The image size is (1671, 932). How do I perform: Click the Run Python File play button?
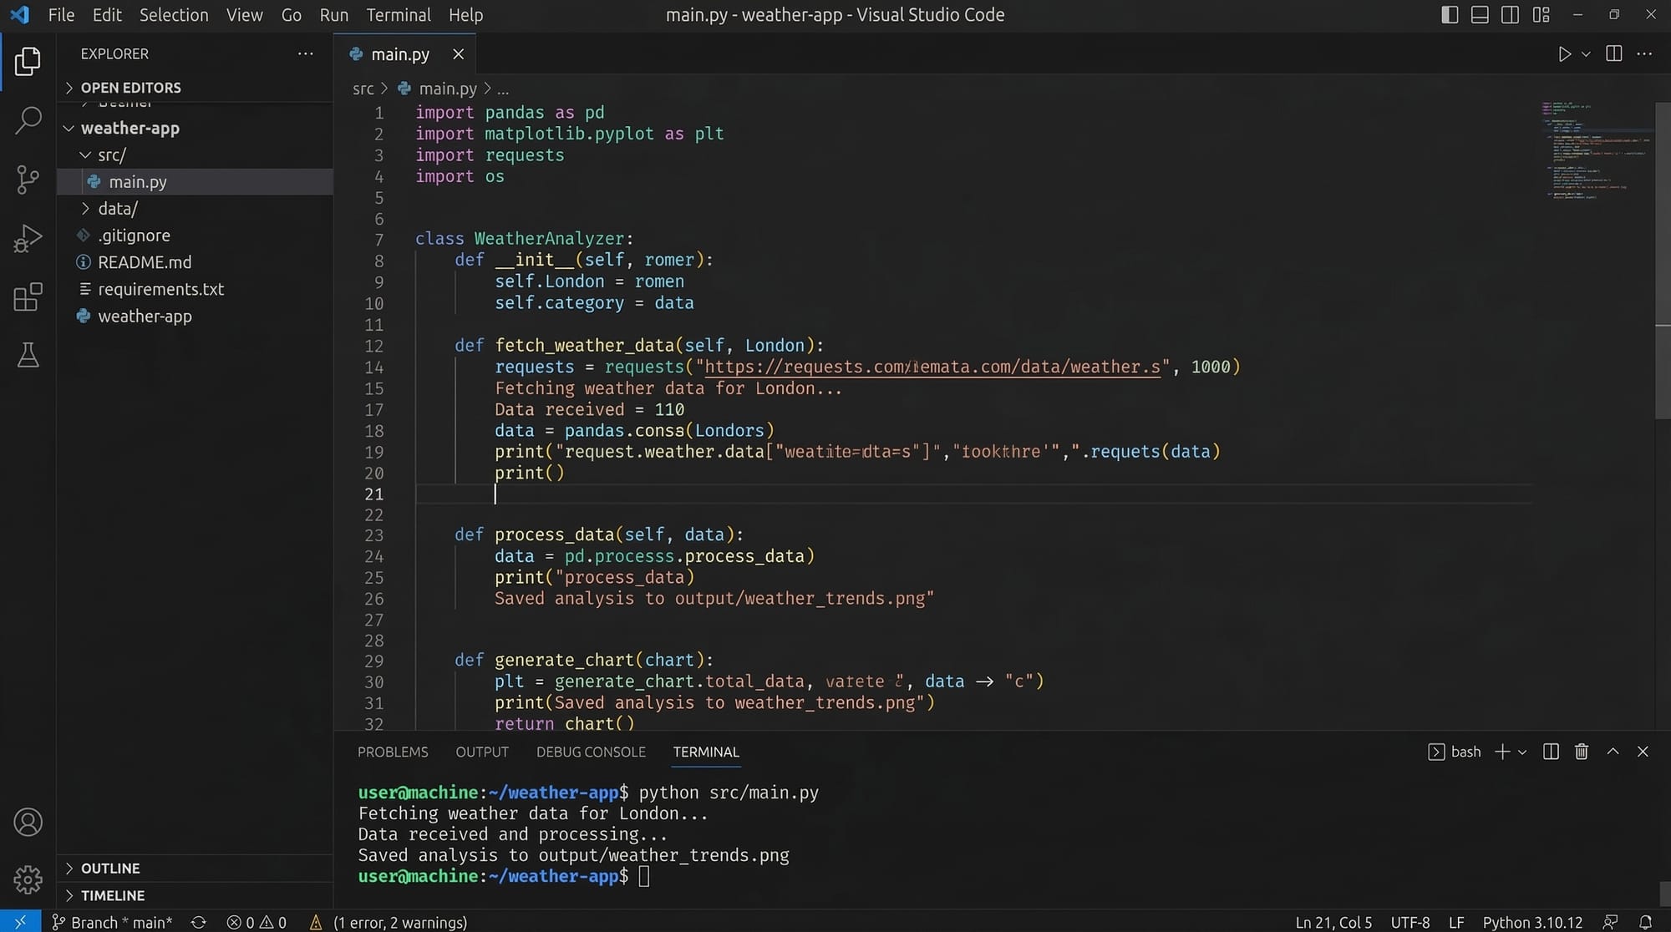pyautogui.click(x=1564, y=54)
